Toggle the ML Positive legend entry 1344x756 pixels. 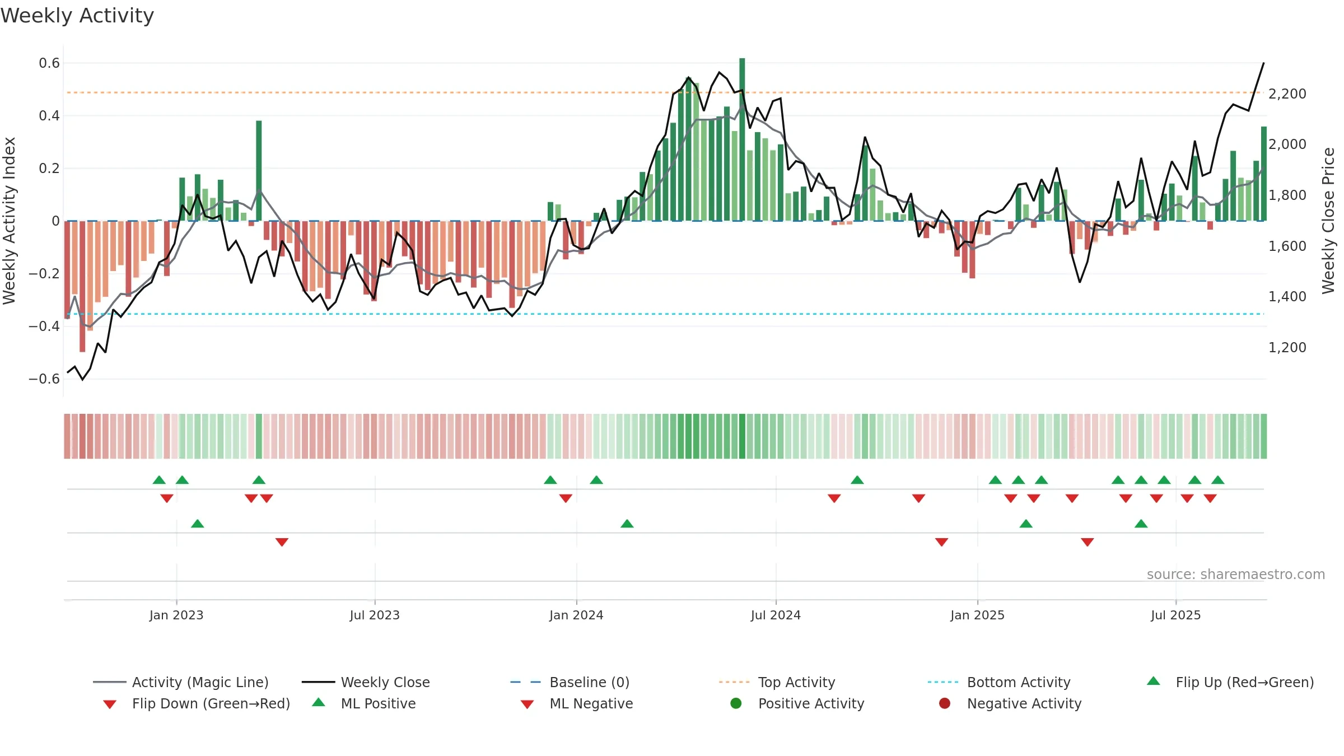pyautogui.click(x=364, y=703)
